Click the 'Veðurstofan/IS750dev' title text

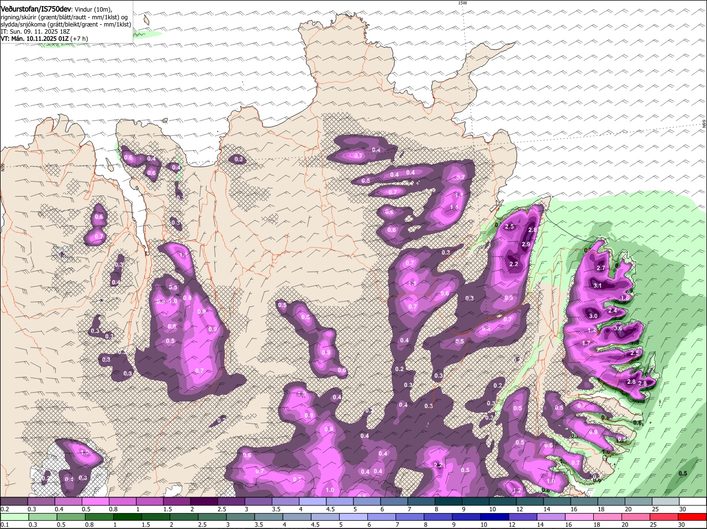click(x=36, y=9)
